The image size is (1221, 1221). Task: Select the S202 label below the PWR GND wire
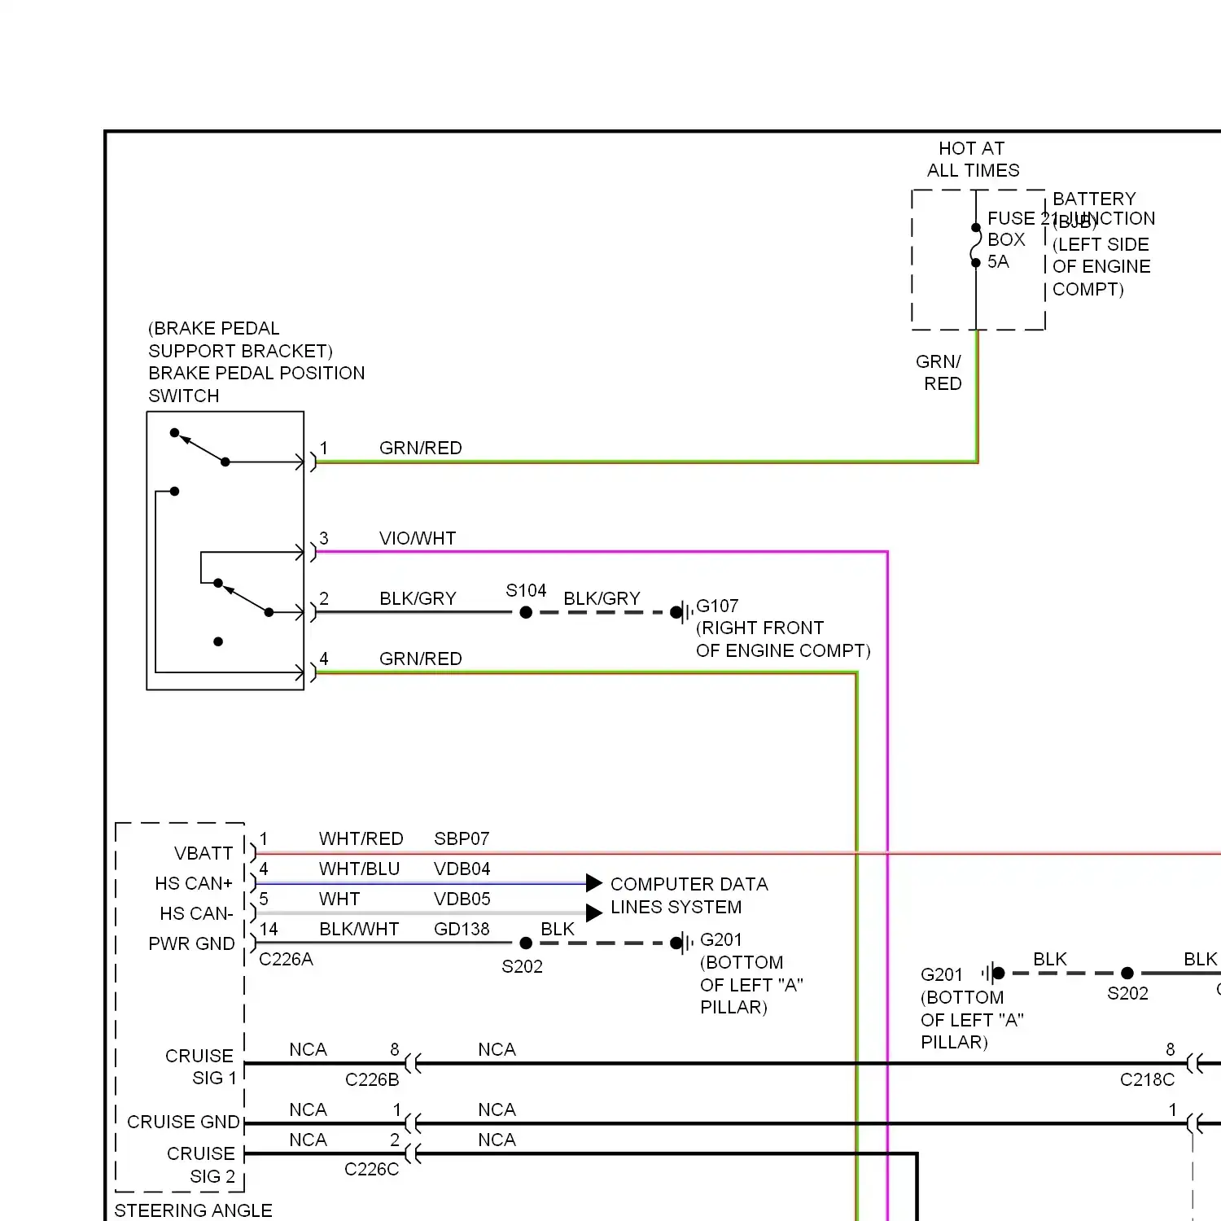(x=522, y=966)
